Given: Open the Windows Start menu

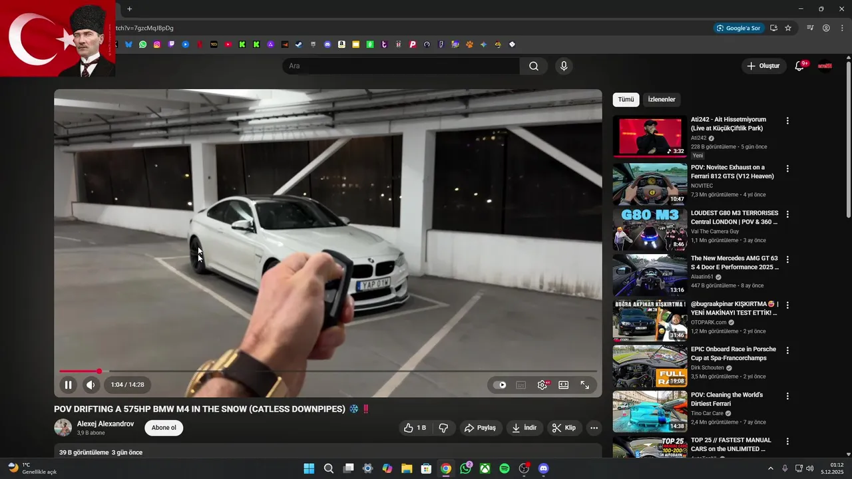Looking at the screenshot, I should click(x=309, y=468).
